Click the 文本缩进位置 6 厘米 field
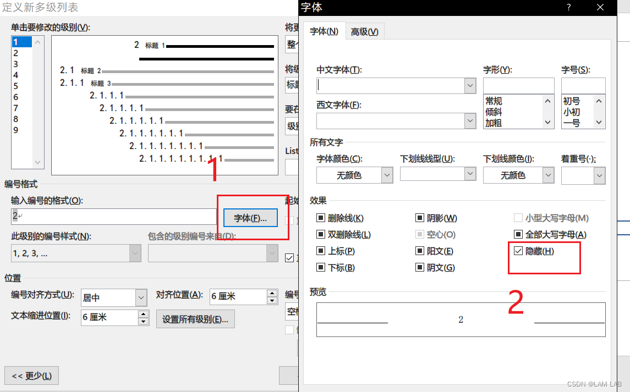Screen dimensions: 630x392 coord(109,317)
